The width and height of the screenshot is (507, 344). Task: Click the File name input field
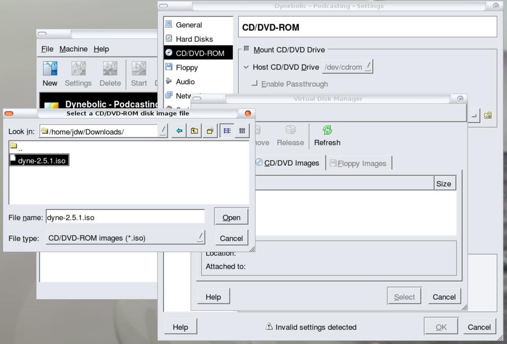[x=125, y=217]
